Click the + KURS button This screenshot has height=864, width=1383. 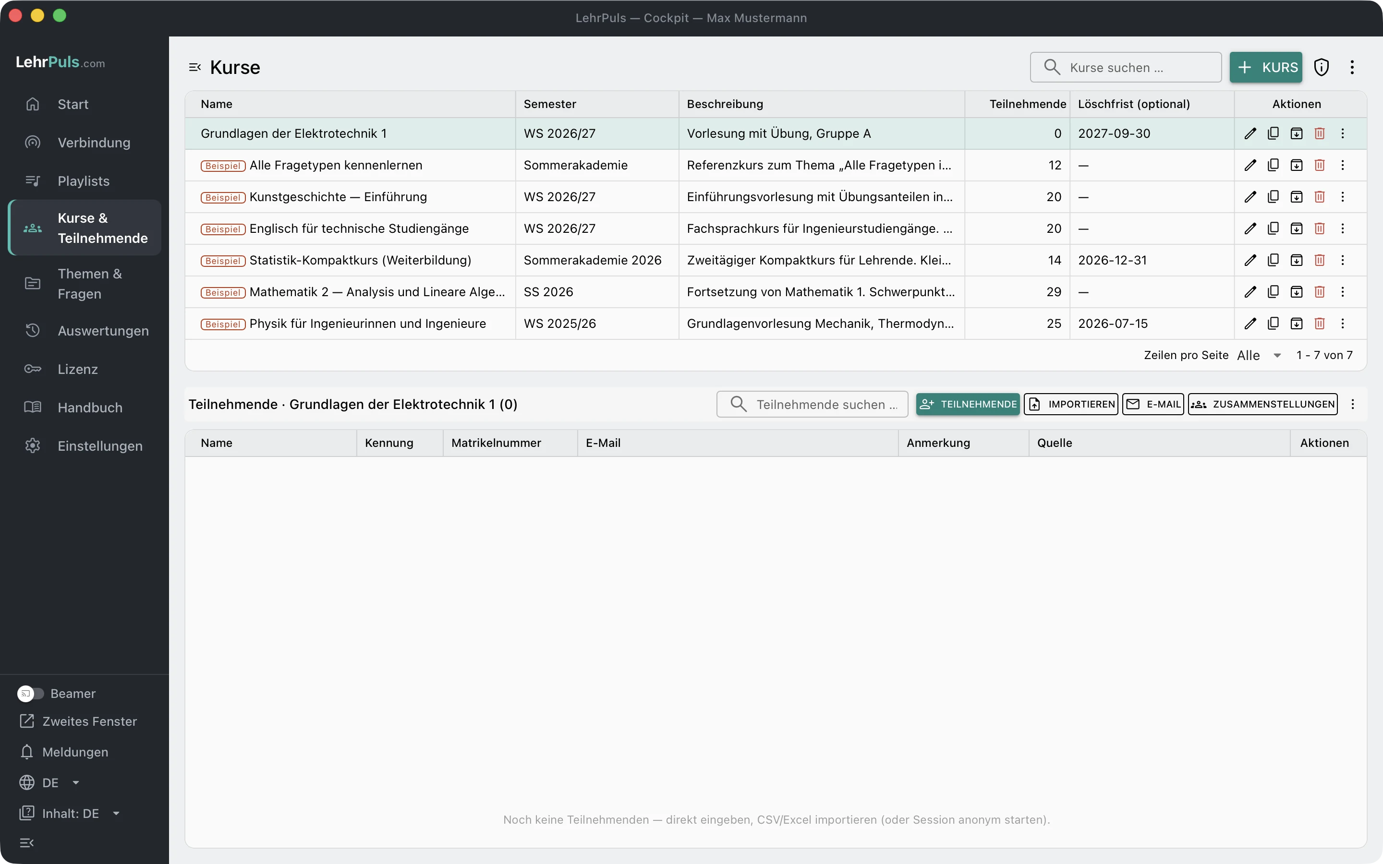pyautogui.click(x=1265, y=67)
